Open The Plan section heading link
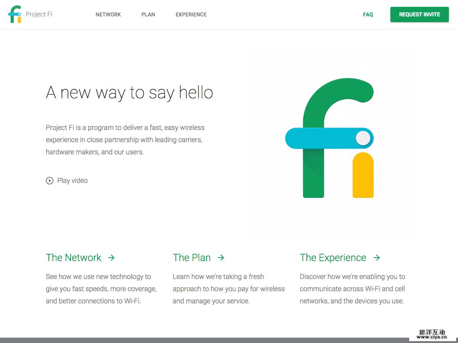 [x=192, y=258]
